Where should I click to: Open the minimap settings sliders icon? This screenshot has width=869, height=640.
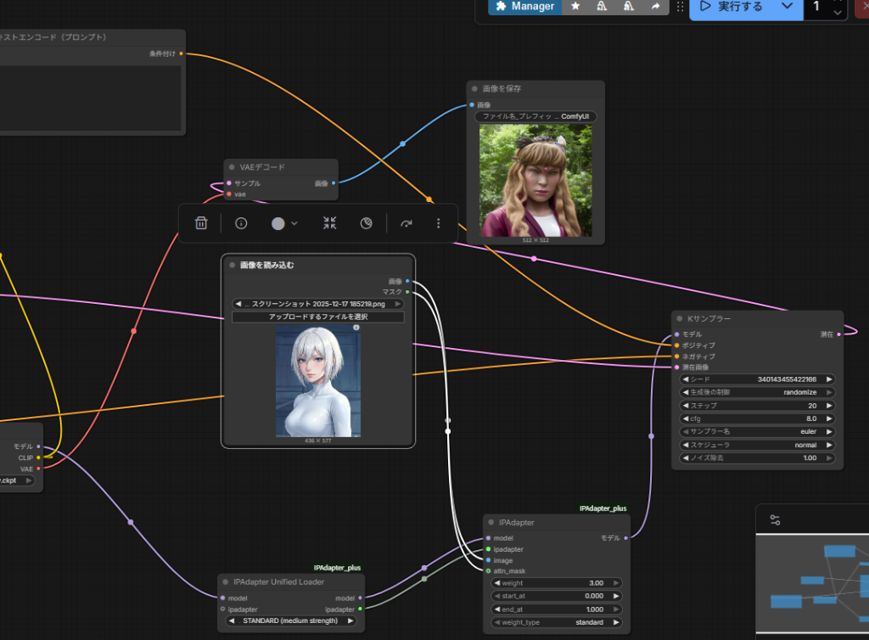[775, 519]
